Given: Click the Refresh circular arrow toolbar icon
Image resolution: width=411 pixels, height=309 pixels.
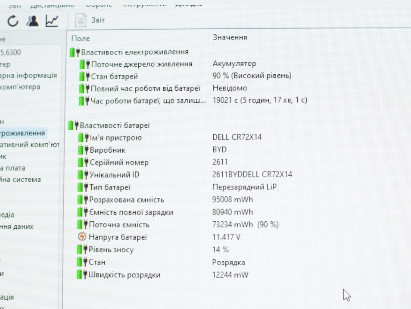Looking at the screenshot, I should (x=13, y=20).
